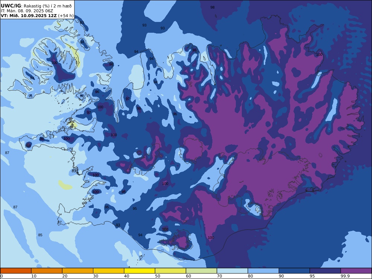Select the amber 20–30 legend swatch
This screenshot has width=372, height=279.
click(x=78, y=271)
